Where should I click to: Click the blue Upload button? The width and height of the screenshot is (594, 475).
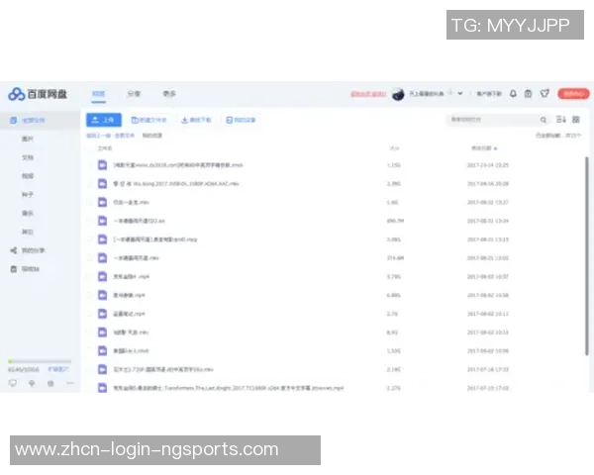click(x=104, y=120)
